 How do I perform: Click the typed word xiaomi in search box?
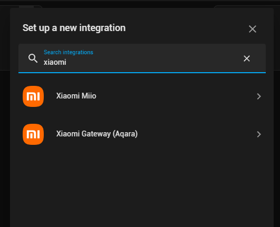pyautogui.click(x=55, y=62)
